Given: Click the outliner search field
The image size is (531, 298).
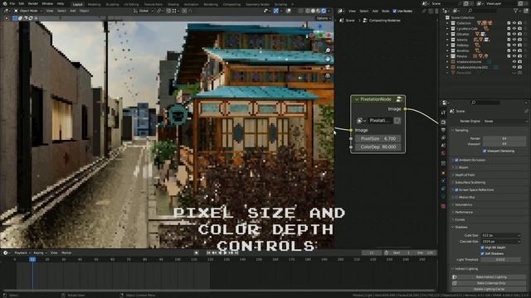Looking at the screenshot, I should click(x=483, y=11).
